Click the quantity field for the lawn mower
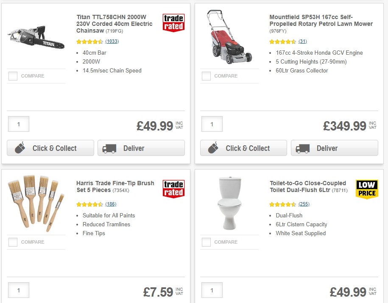388x303 pixels. (x=212, y=124)
